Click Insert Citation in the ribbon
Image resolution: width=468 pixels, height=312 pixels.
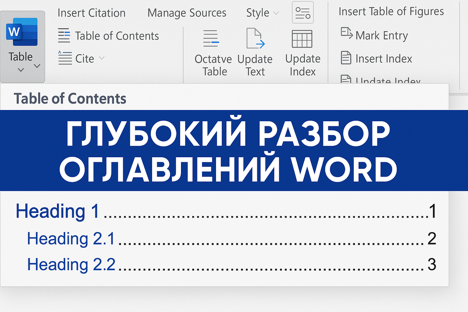[92, 13]
